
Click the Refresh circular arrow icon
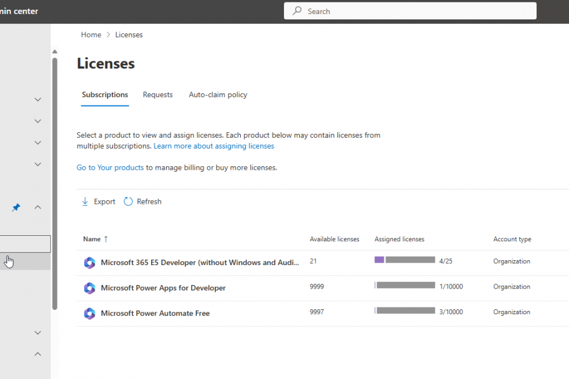[128, 201]
